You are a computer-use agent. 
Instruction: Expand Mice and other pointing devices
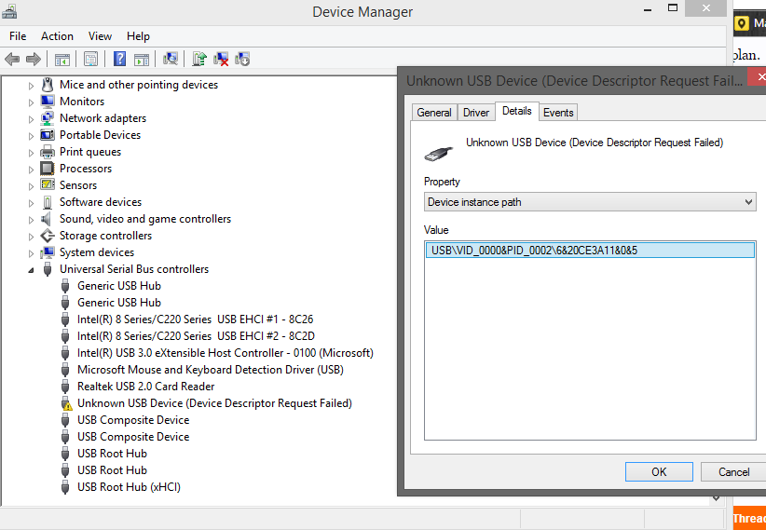[x=32, y=86]
